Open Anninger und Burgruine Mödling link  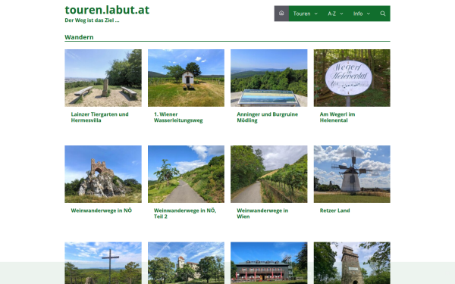click(x=267, y=117)
